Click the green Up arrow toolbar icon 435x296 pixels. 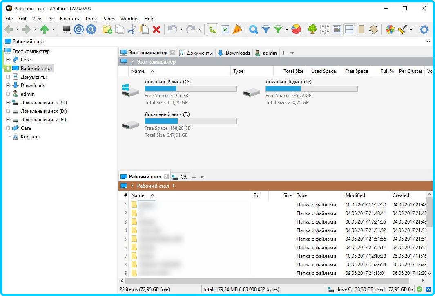coord(45,29)
